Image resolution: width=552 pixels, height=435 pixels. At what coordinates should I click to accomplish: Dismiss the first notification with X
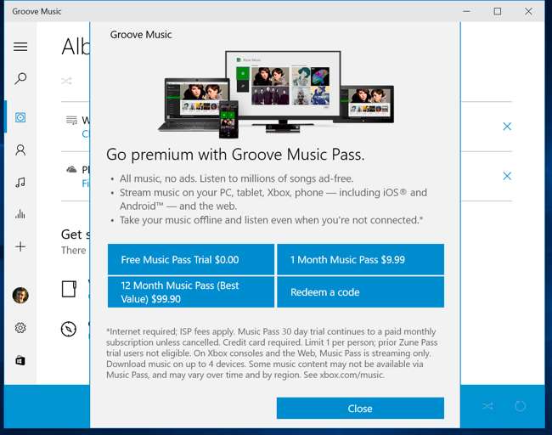[x=507, y=127]
